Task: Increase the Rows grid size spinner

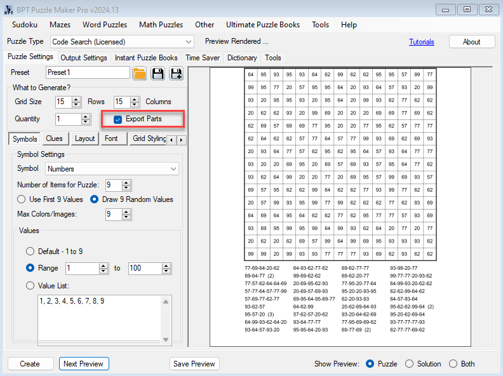Action: 77,99
